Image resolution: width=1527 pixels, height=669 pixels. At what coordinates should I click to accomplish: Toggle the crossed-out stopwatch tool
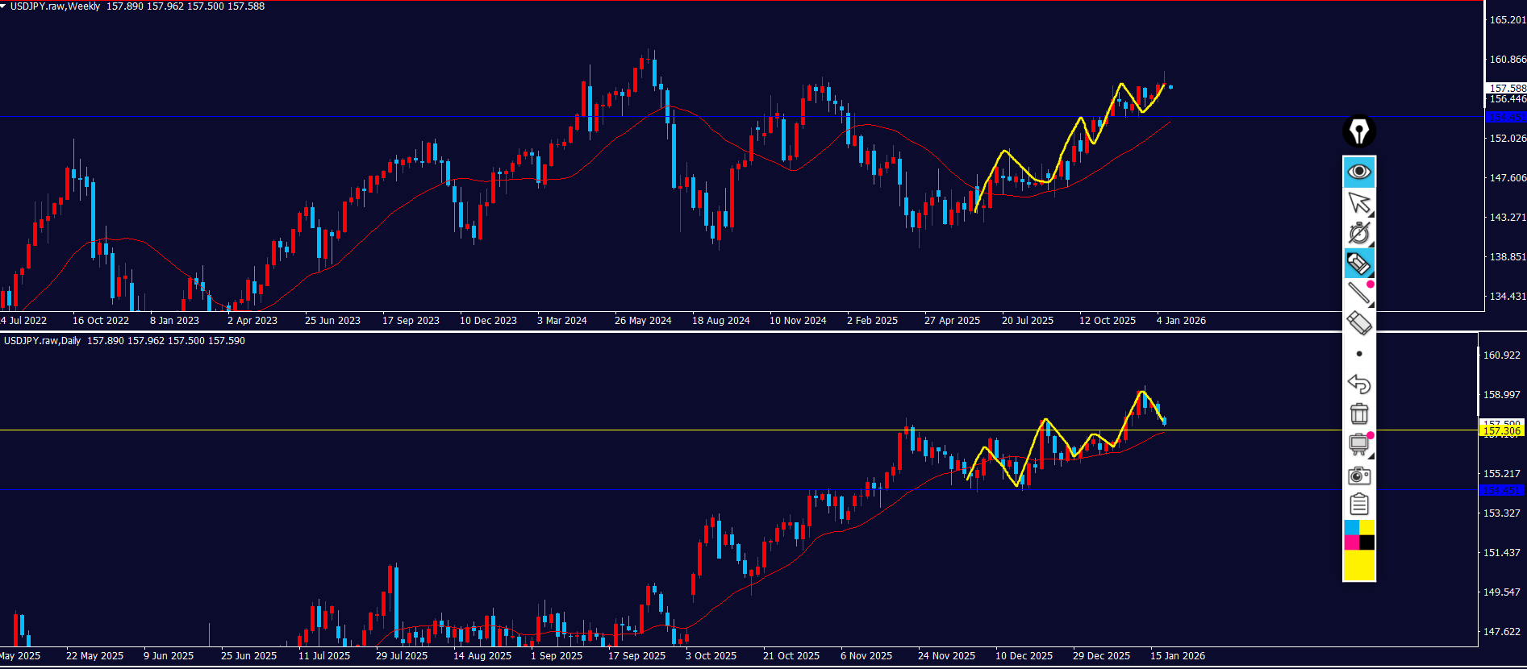(x=1359, y=233)
